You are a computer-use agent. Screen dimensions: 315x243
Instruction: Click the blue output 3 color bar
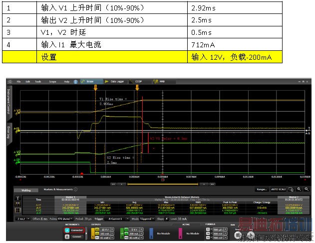(151, 233)
